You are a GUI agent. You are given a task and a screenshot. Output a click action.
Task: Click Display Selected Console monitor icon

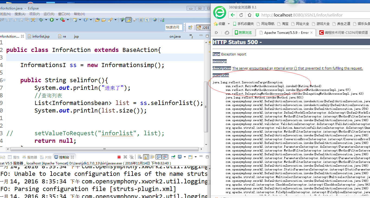click(x=180, y=157)
